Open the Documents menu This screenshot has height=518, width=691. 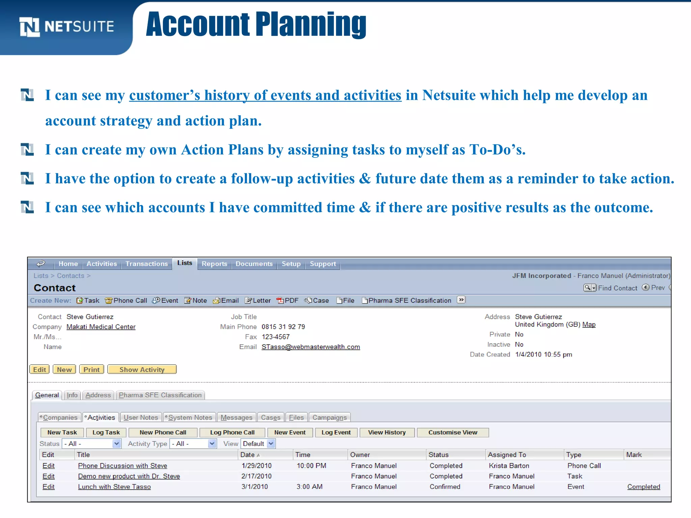(254, 264)
